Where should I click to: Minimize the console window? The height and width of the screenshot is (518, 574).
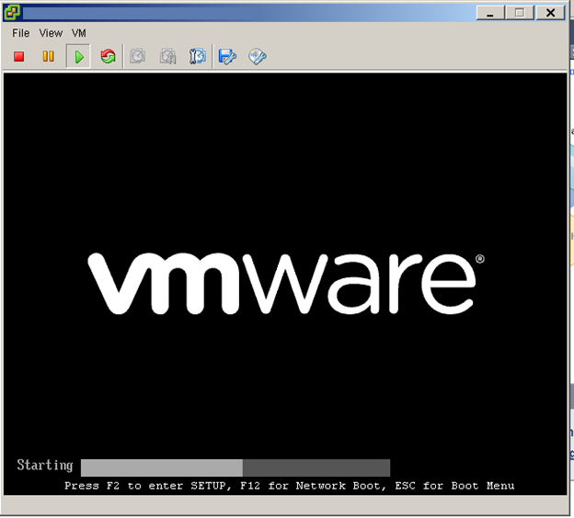click(x=490, y=13)
